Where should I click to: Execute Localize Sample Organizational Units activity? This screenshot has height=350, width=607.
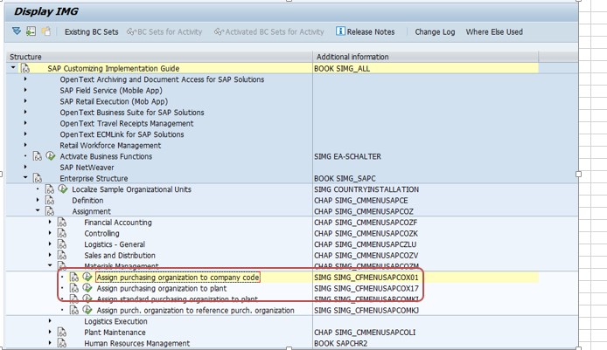pos(63,189)
